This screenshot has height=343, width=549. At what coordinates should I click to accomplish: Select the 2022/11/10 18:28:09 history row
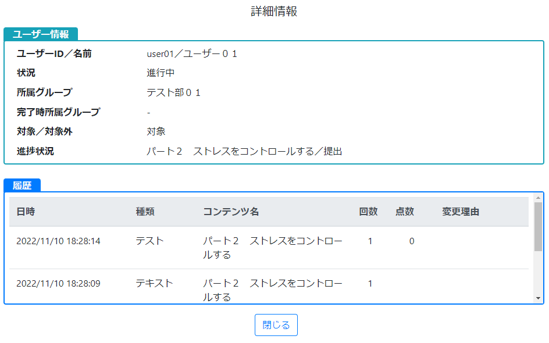tap(269, 286)
